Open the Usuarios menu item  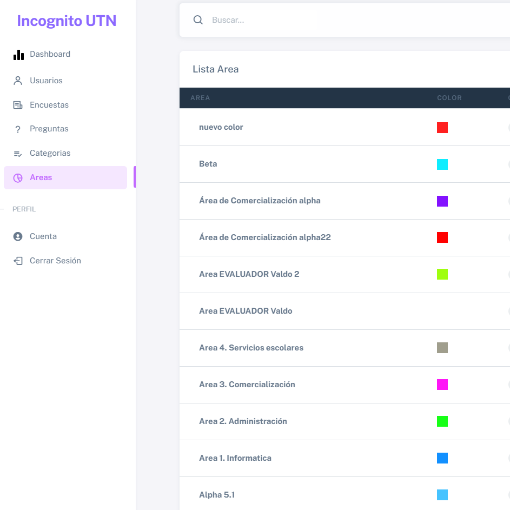click(65, 81)
